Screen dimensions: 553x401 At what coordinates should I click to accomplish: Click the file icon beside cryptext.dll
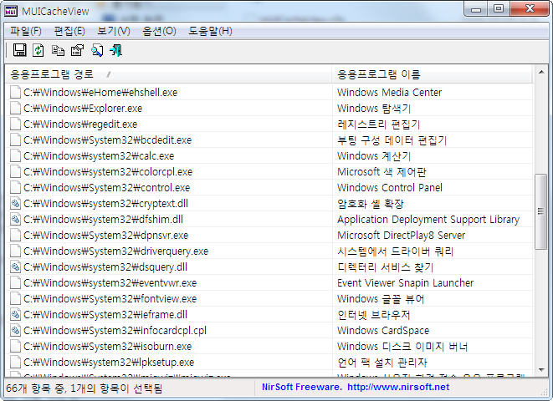coord(14,204)
